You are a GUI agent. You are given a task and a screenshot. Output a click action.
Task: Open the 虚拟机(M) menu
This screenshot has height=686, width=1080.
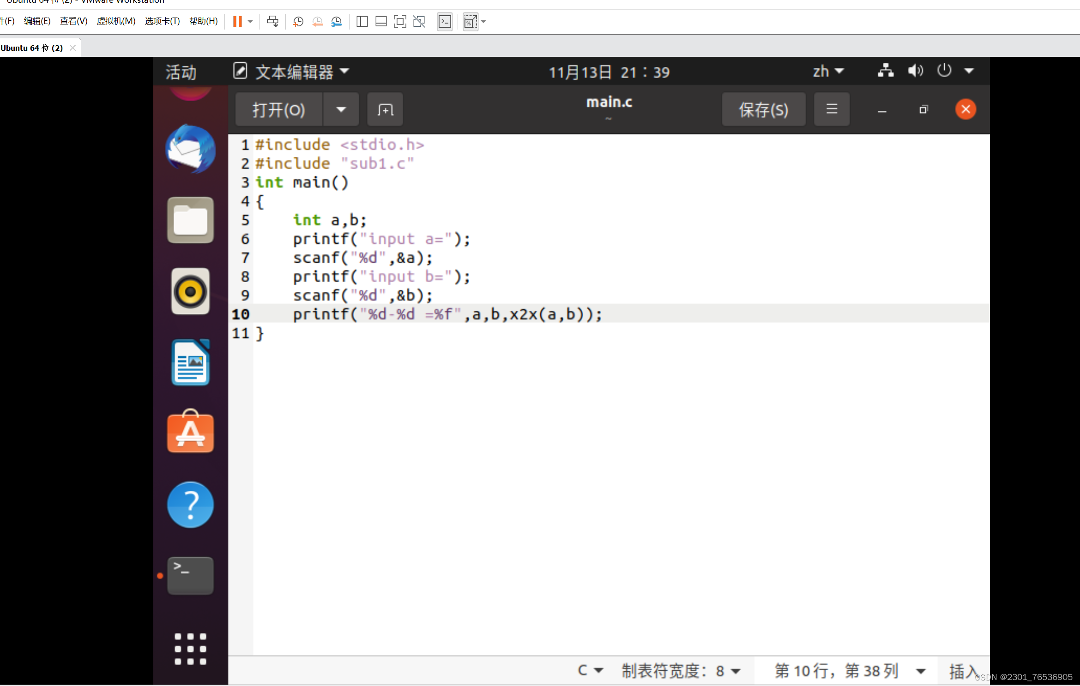click(116, 21)
